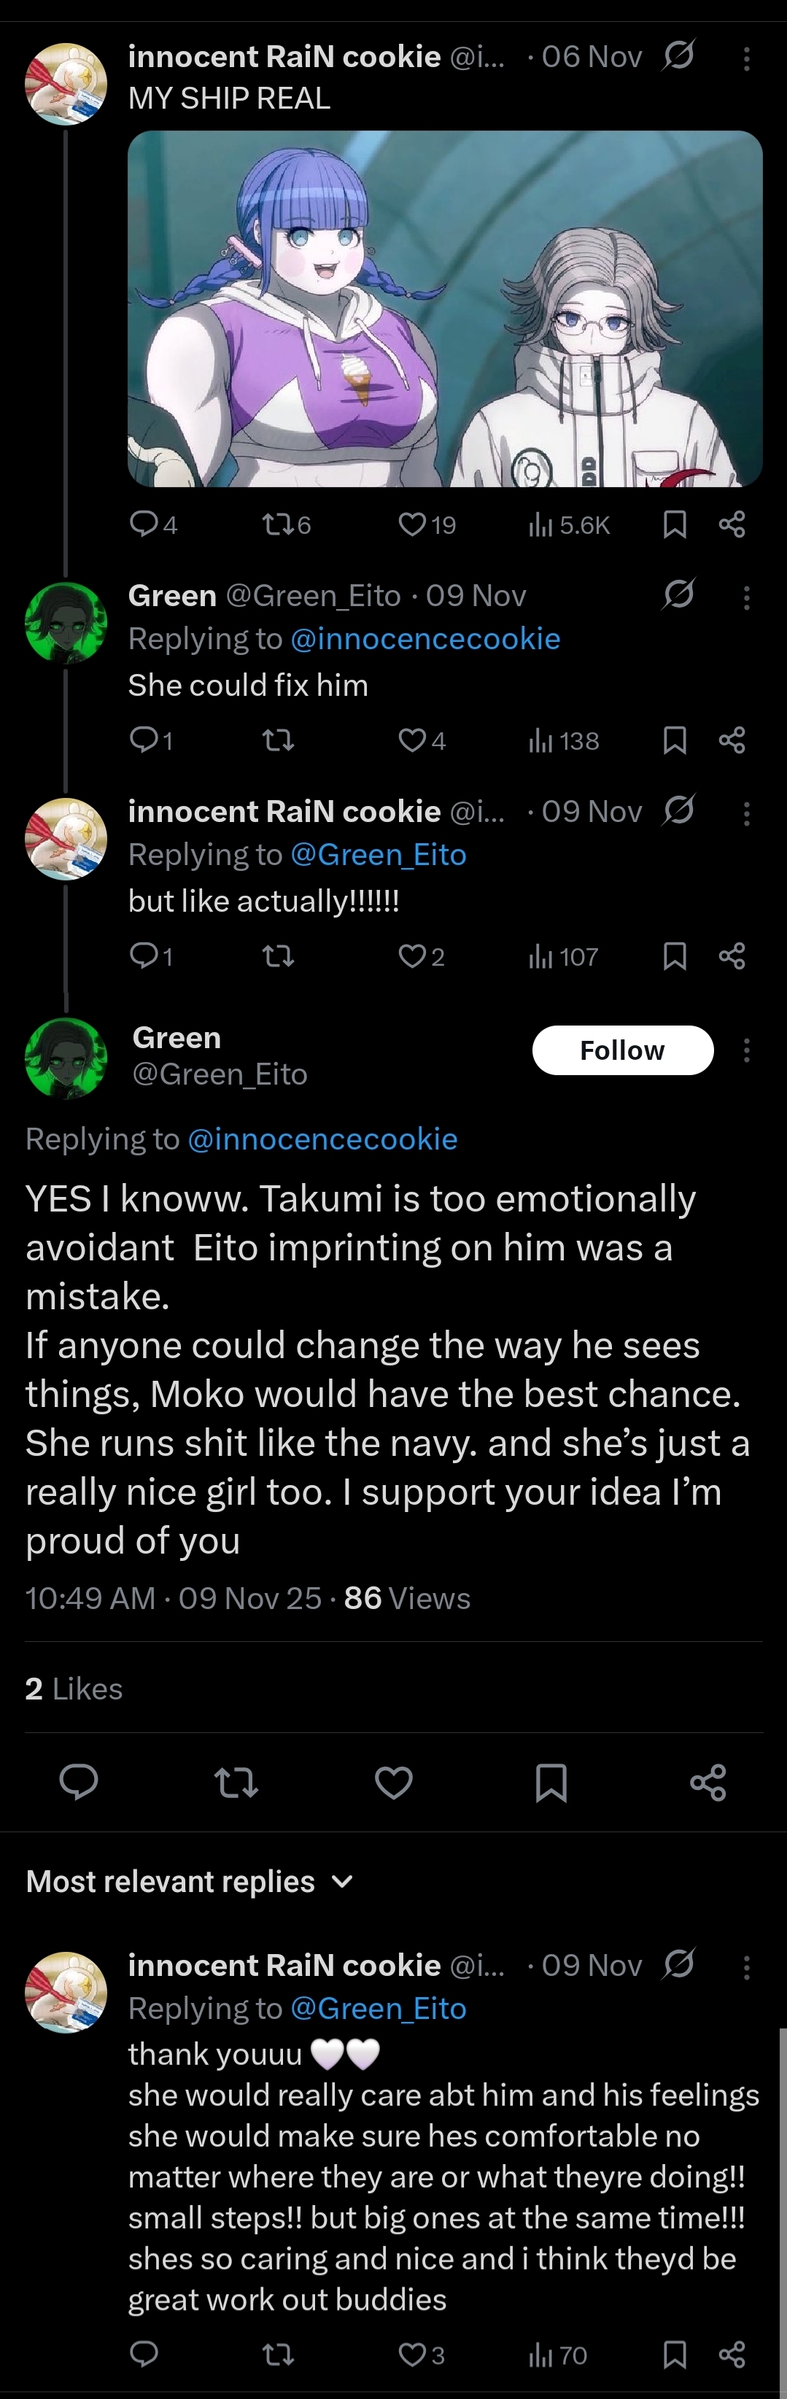787x2399 pixels.
Task: Open @innocencecookie mention above main tweet
Action: [x=322, y=1139]
